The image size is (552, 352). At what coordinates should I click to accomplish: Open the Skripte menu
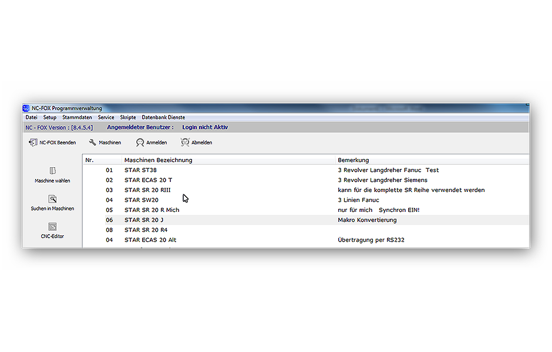click(x=127, y=117)
